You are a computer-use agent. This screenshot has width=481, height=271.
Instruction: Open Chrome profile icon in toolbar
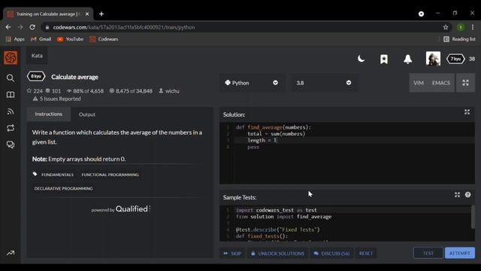point(461,27)
